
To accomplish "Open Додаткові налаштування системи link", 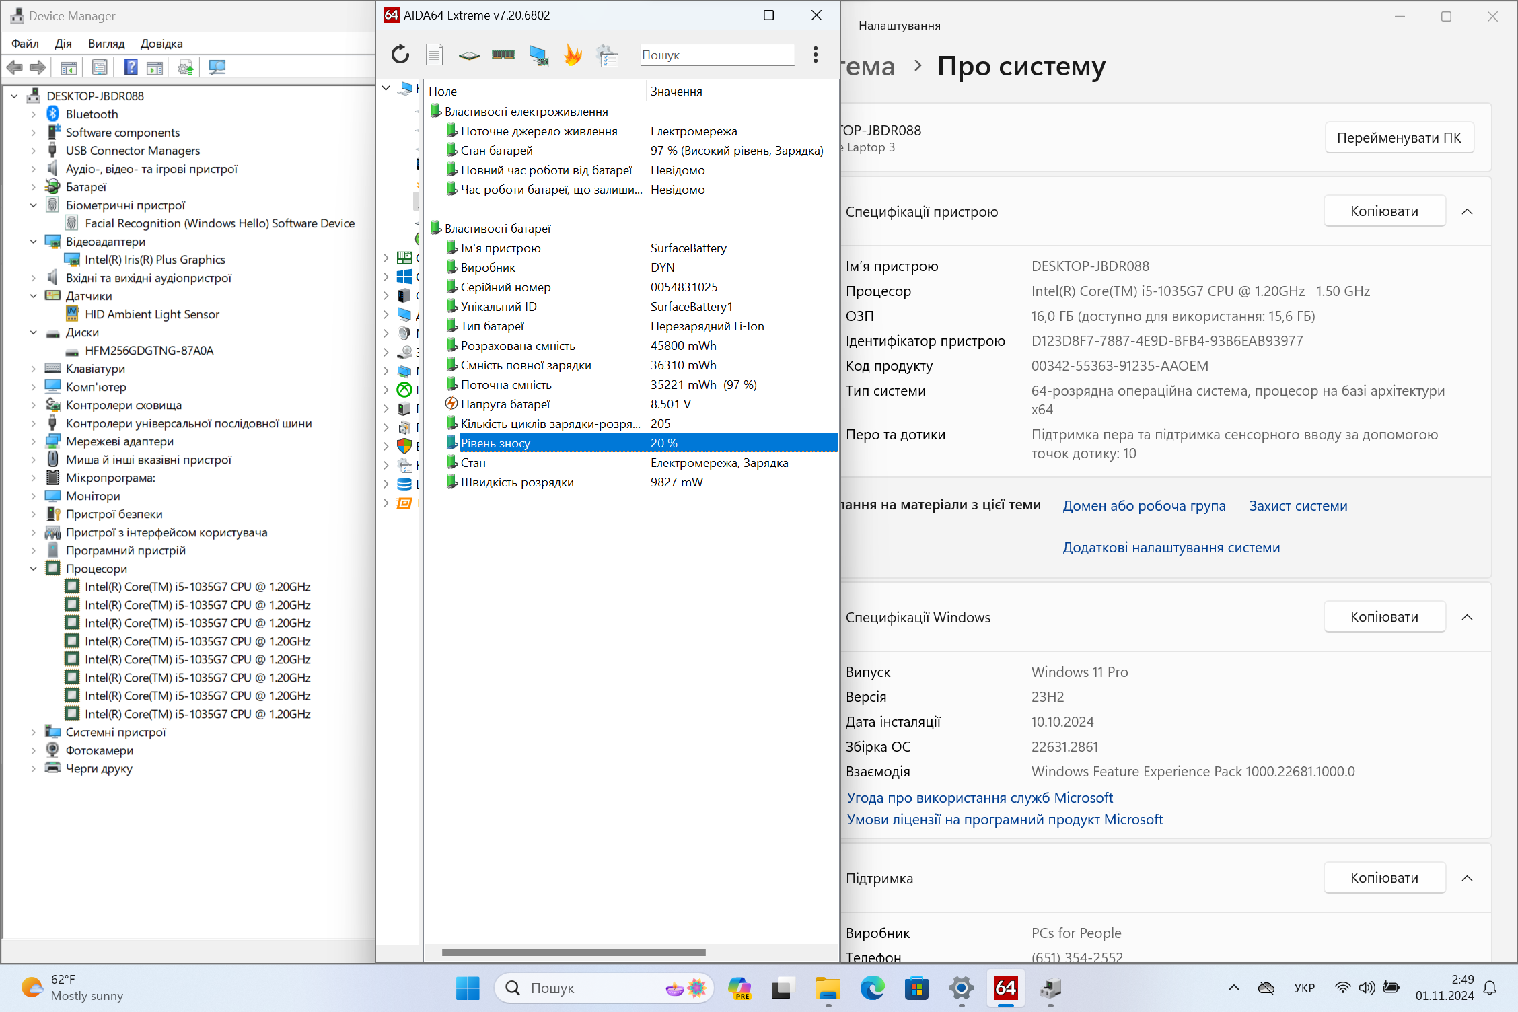I will (x=1171, y=548).
